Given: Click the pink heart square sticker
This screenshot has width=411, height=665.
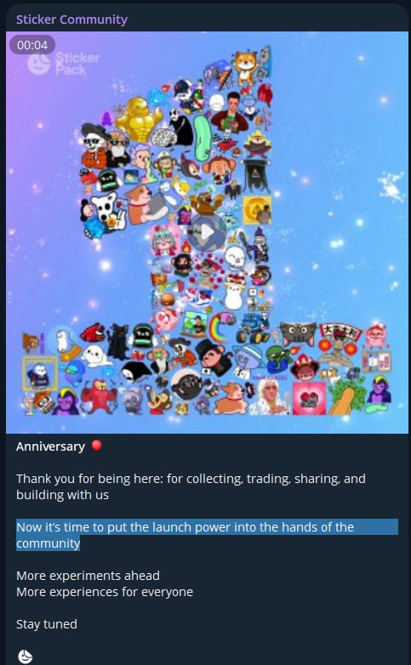Looking at the screenshot, I should pos(309,398).
